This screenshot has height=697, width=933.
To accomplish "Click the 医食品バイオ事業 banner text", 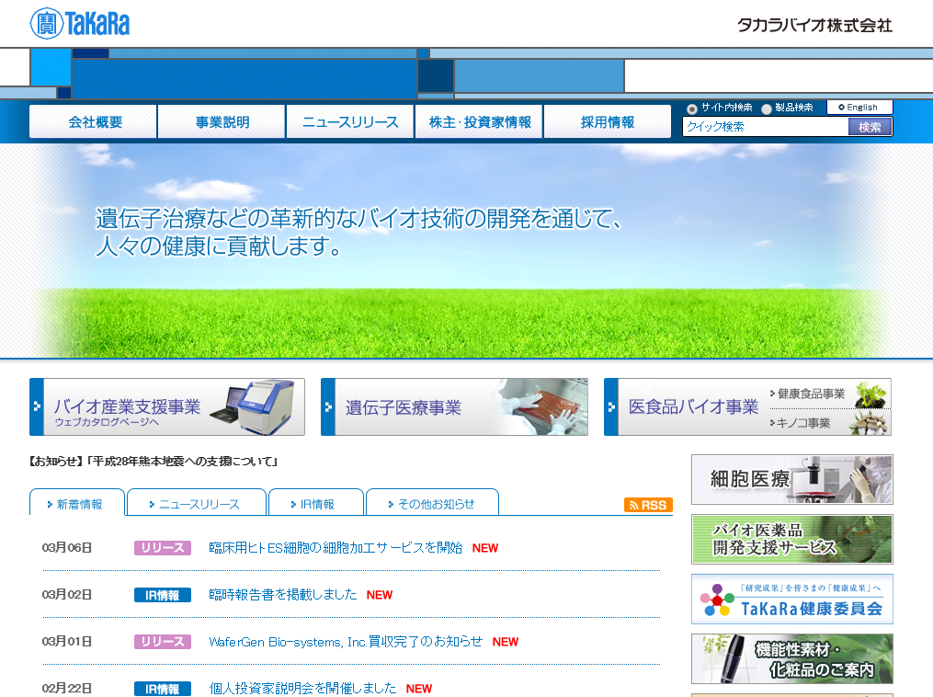I will pyautogui.click(x=693, y=407).
